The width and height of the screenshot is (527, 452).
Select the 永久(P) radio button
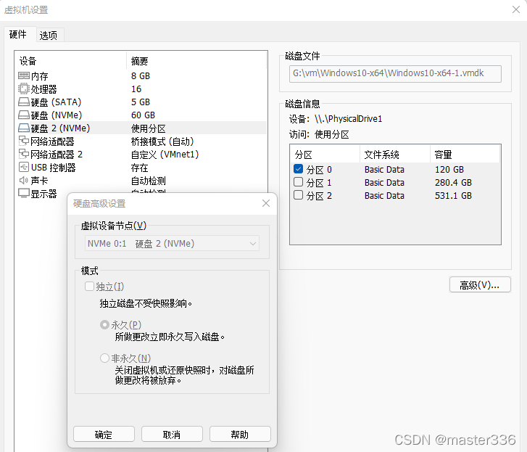[104, 325]
